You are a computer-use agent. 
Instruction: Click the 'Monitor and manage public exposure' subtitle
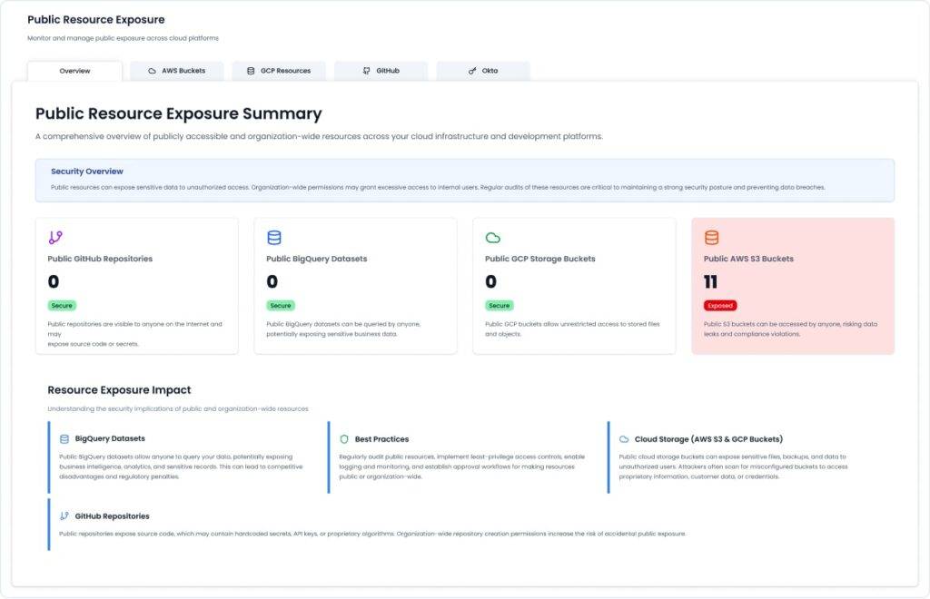click(x=123, y=38)
